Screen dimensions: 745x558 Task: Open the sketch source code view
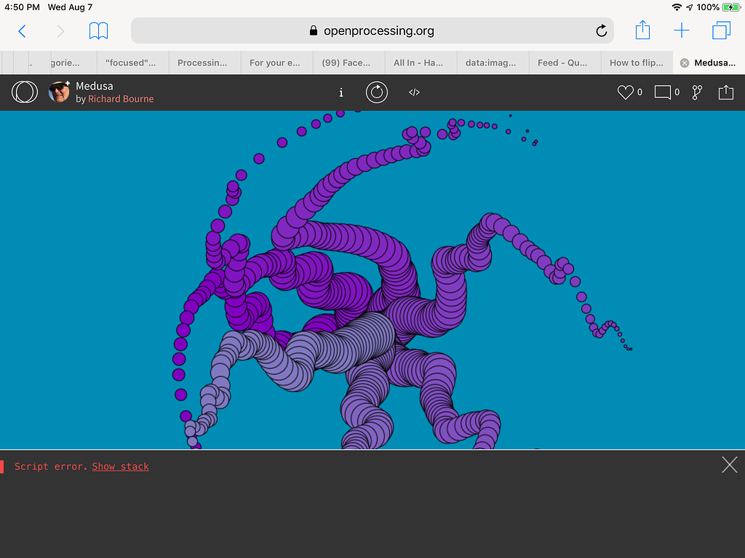[414, 92]
